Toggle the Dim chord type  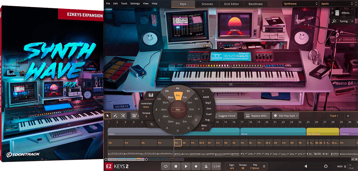coord(209,109)
